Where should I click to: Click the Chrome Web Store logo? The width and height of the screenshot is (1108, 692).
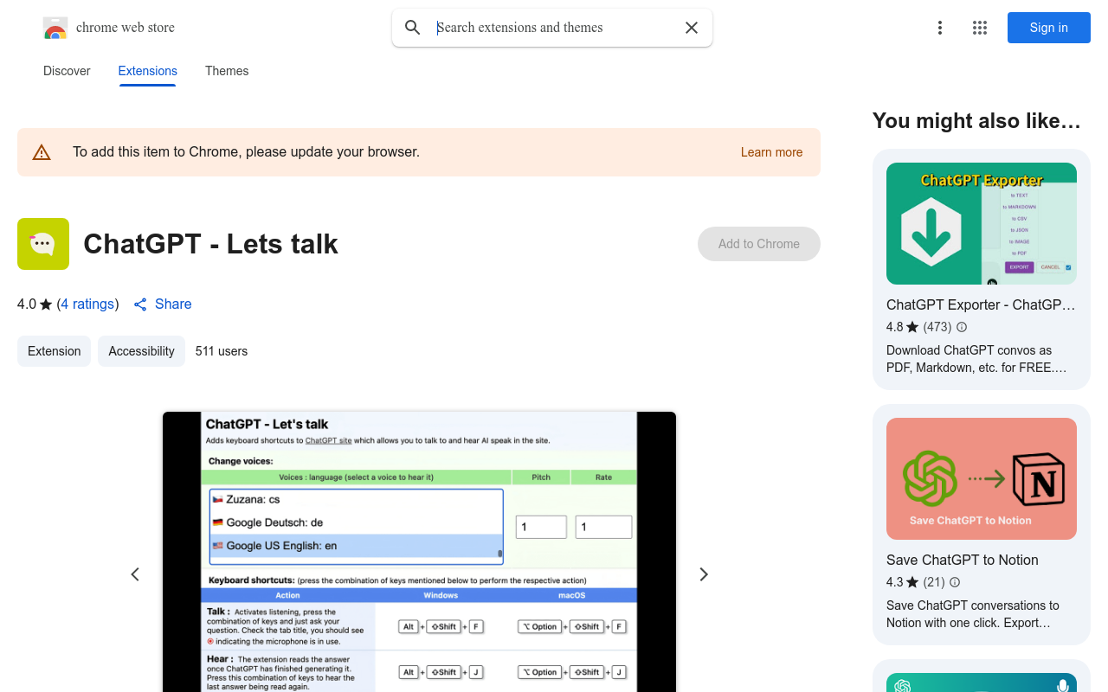pyautogui.click(x=55, y=28)
